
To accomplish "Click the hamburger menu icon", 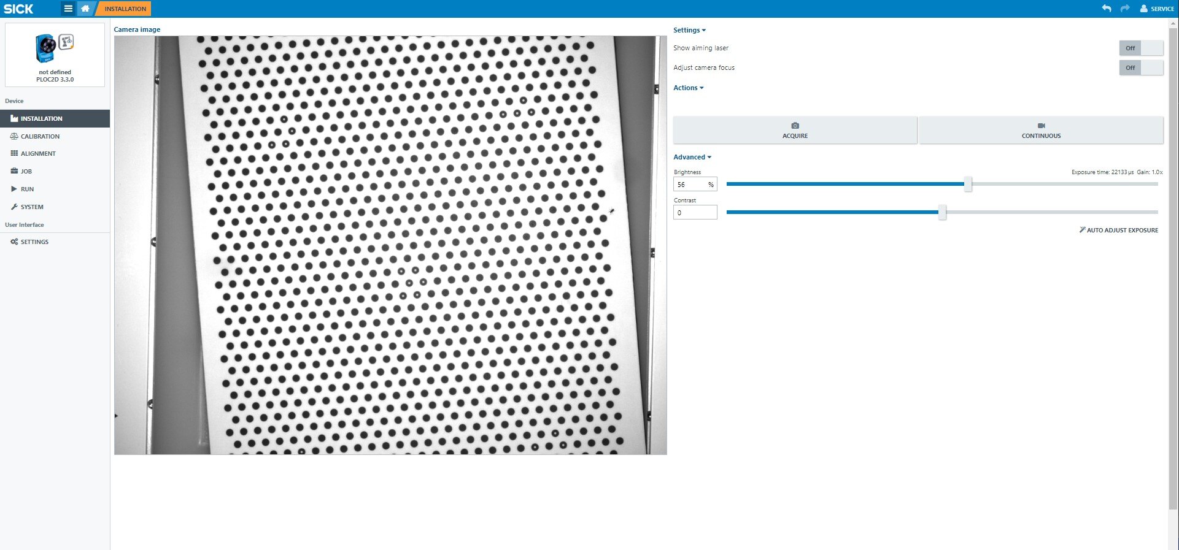I will coord(68,9).
